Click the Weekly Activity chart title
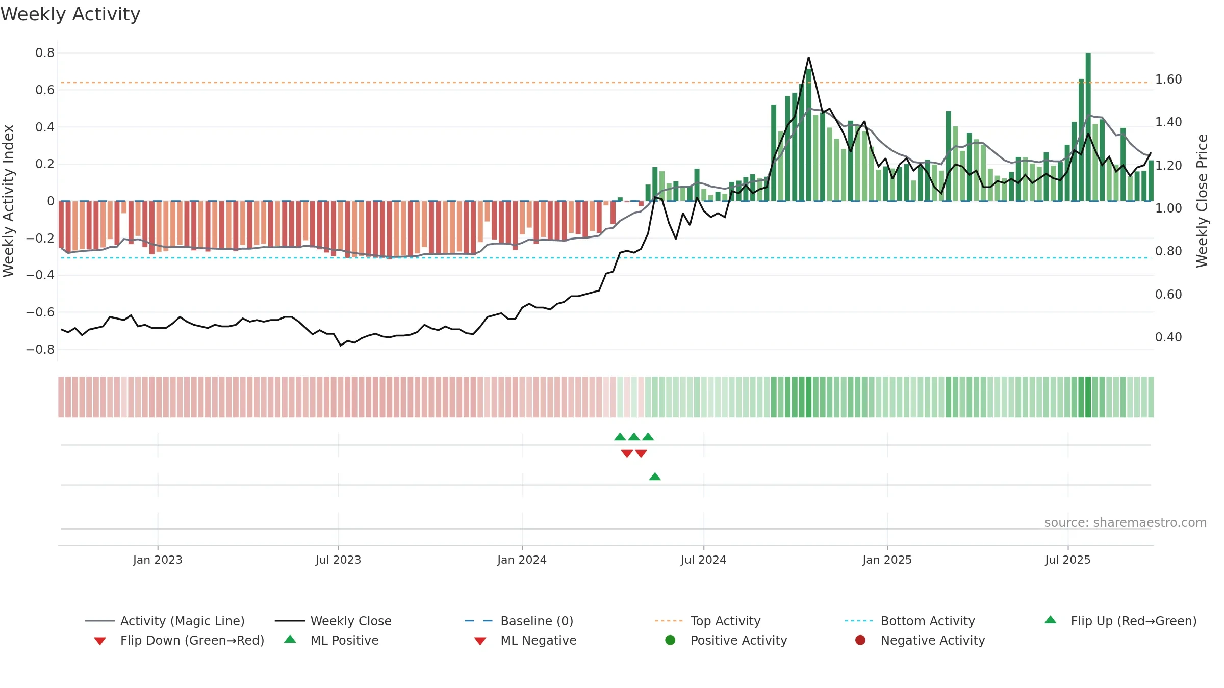This screenshot has height=688, width=1224. tap(70, 14)
